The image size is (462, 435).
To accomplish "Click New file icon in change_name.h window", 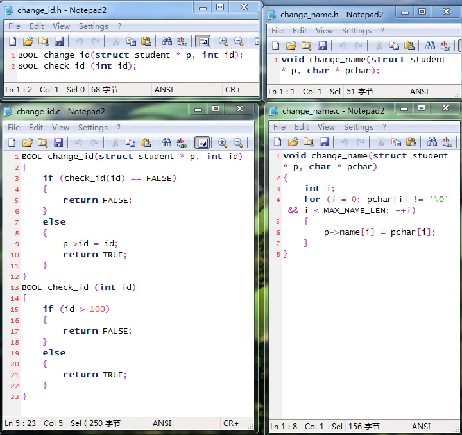I will [276, 46].
